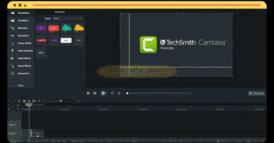Click the red out-point playhead handle
This screenshot has width=274, height=143.
click(x=32, y=105)
